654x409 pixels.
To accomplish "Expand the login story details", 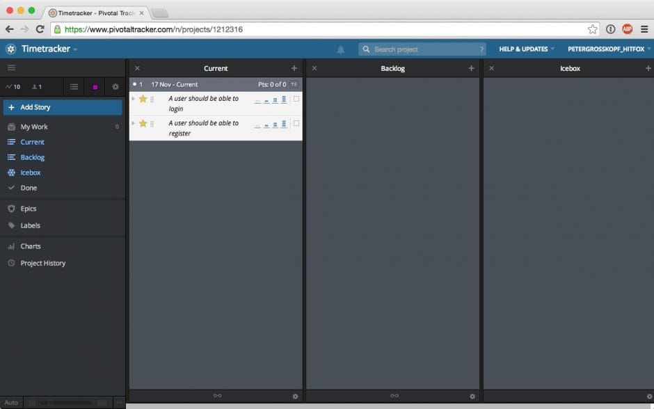I will pos(133,99).
